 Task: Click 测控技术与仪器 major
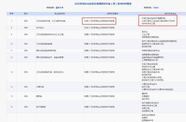pyautogui.click(x=149, y=67)
